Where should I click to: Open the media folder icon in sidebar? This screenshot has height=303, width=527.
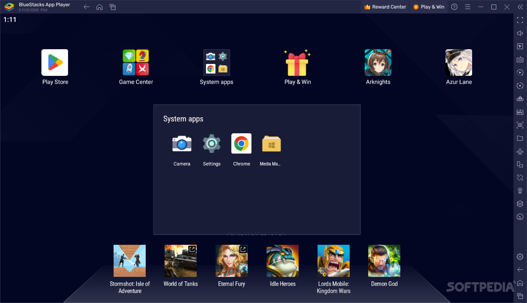520,138
